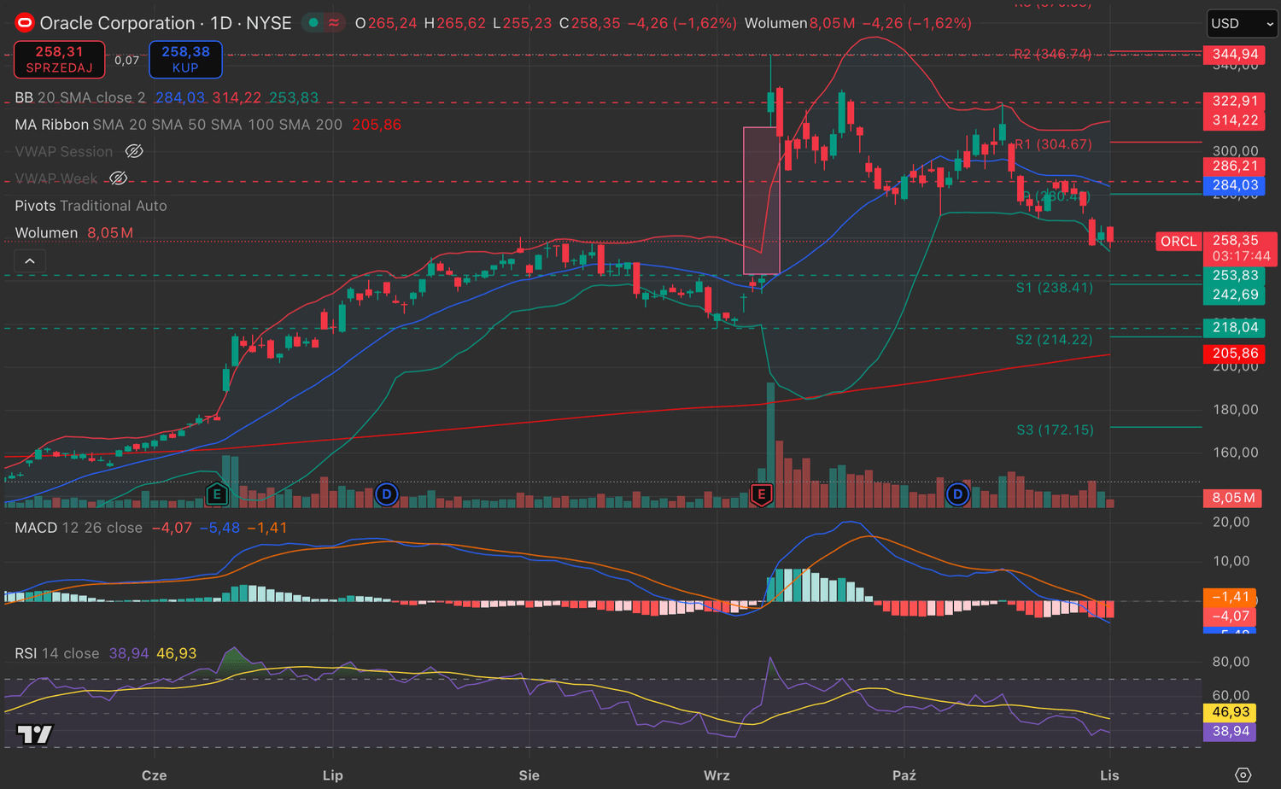Viewport: 1281px width, 789px height.
Task: Click the Lip month label on the time axis
Action: [333, 775]
